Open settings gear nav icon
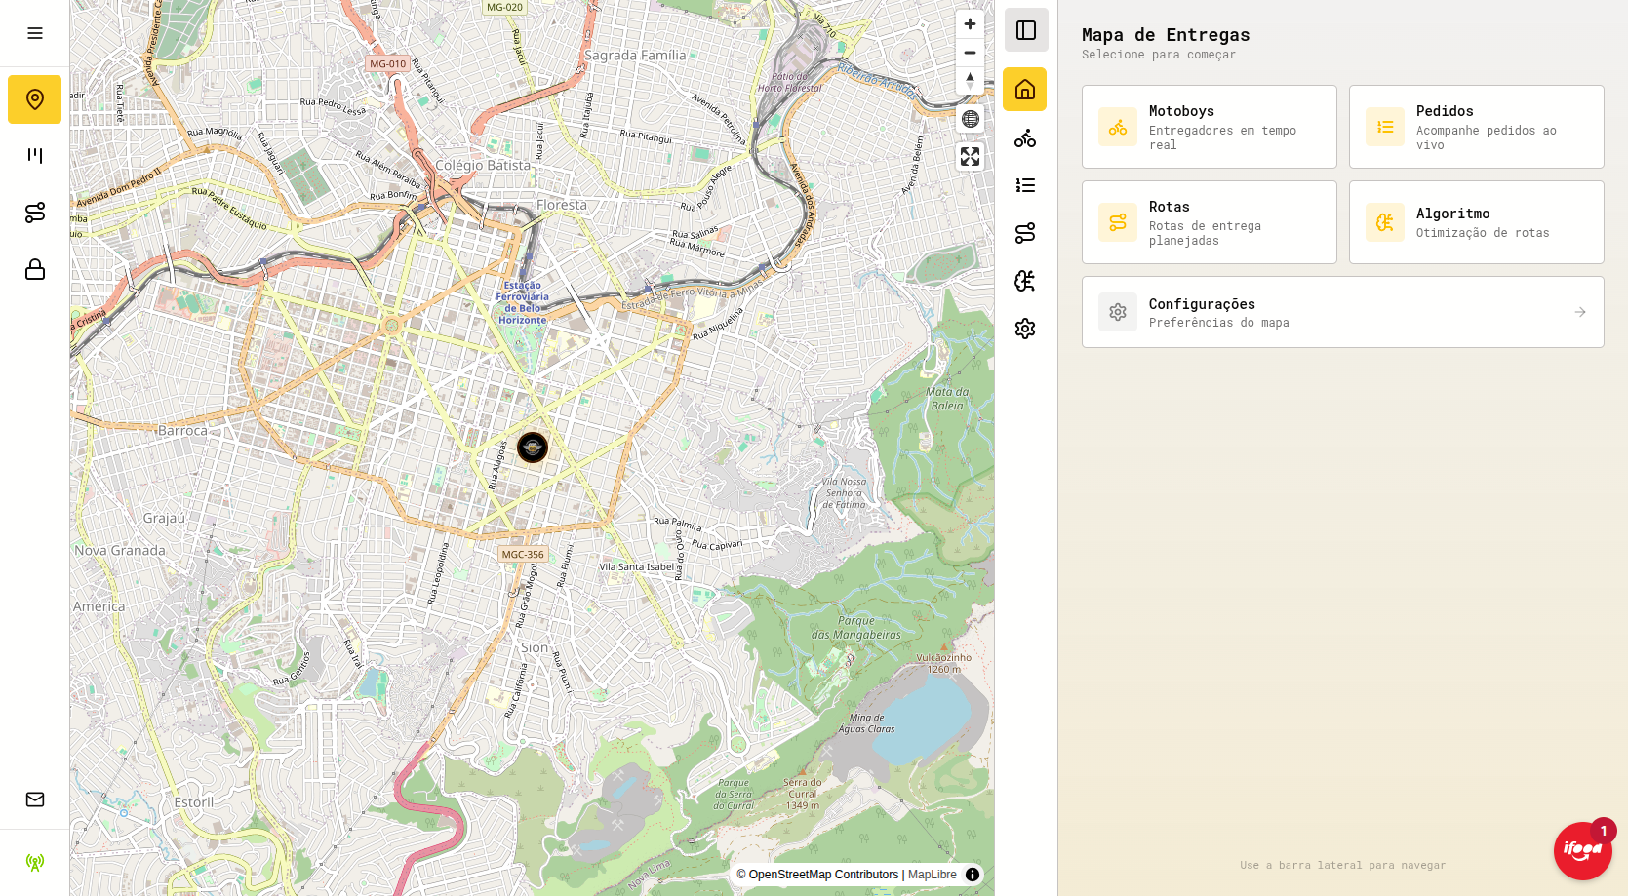Image resolution: width=1628 pixels, height=896 pixels. point(1025,329)
